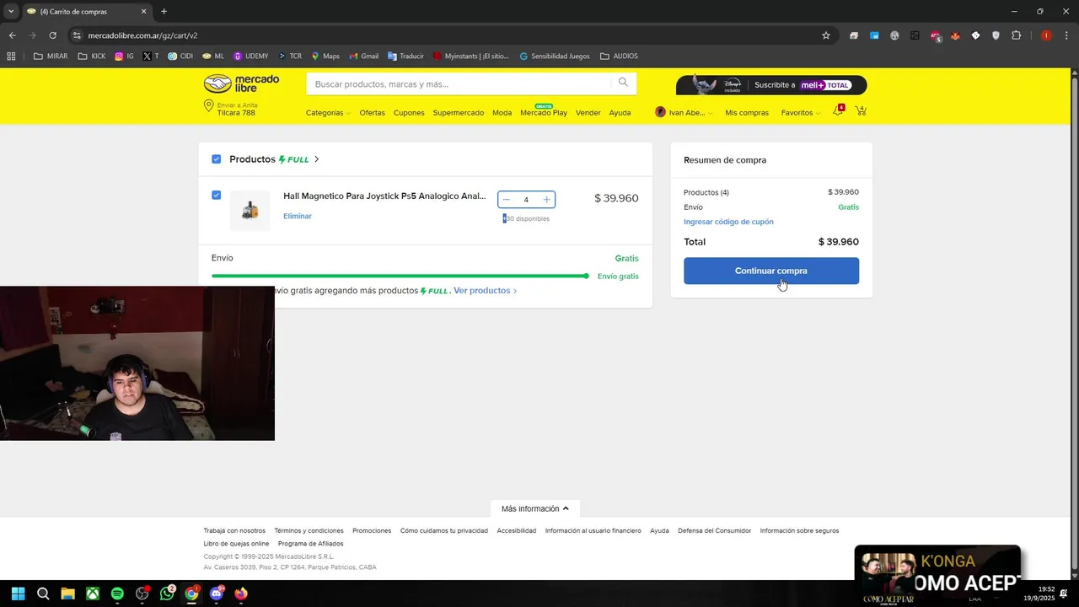This screenshot has height=607, width=1079.
Task: Click the green Envío gratis progress bar
Action: pyautogui.click(x=400, y=276)
